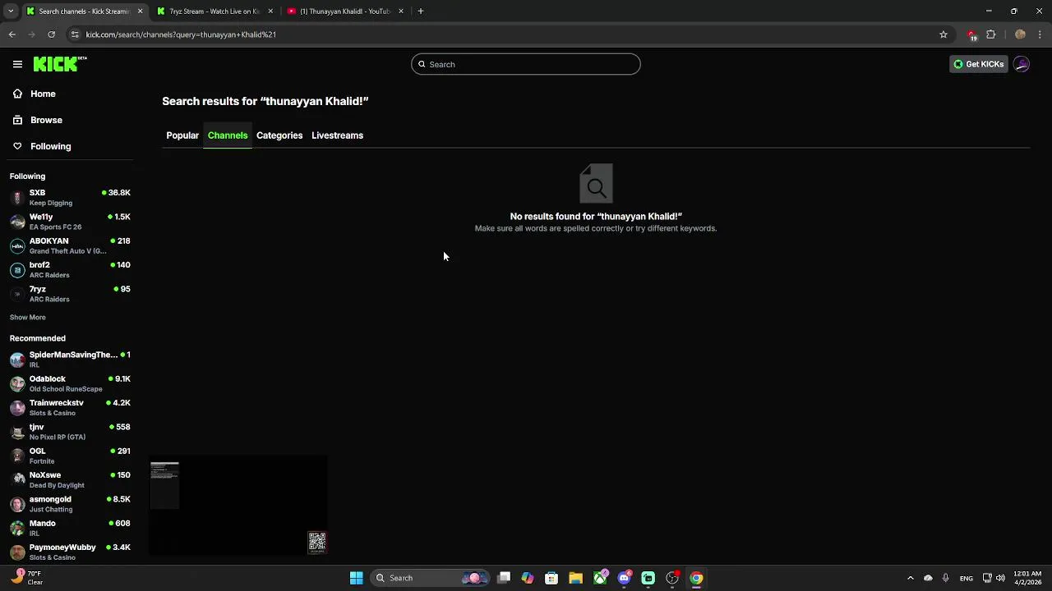Click the Odablock channel avatar
The width and height of the screenshot is (1052, 591).
[17, 383]
